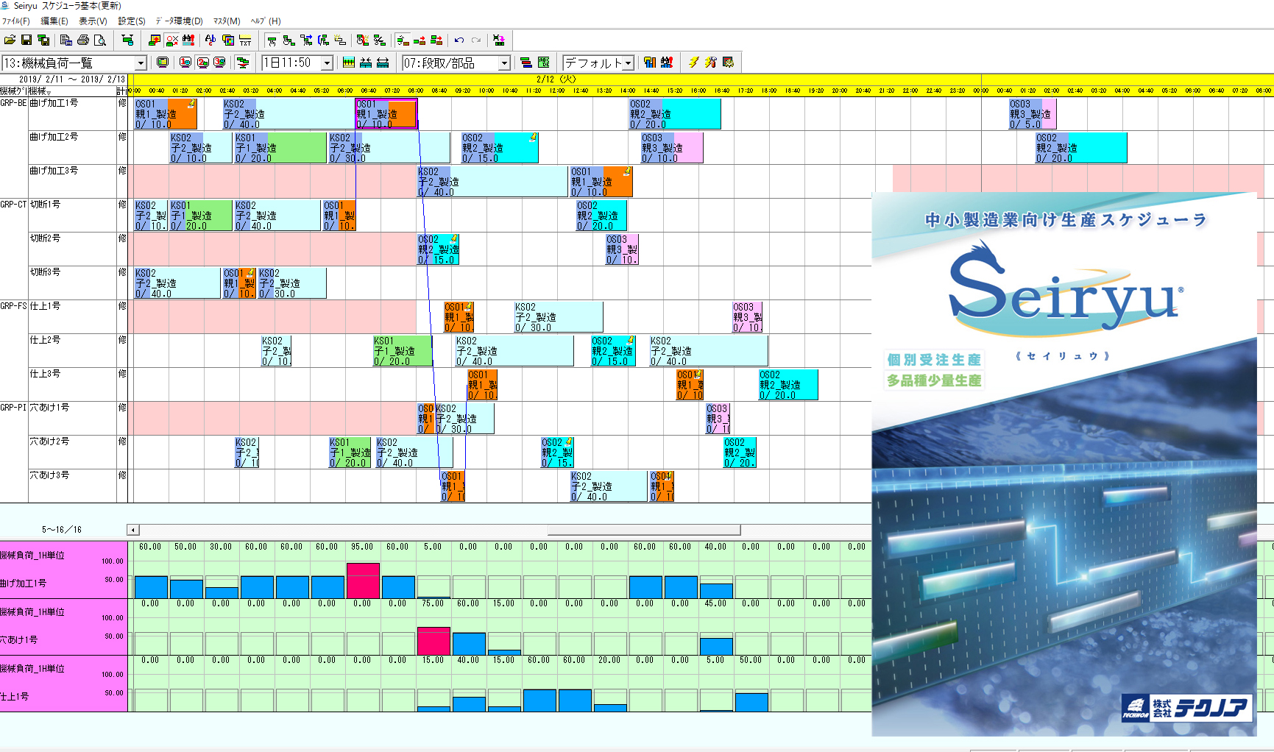Click the shrink time scale arrows icon
This screenshot has width=1274, height=752.
coord(366,63)
